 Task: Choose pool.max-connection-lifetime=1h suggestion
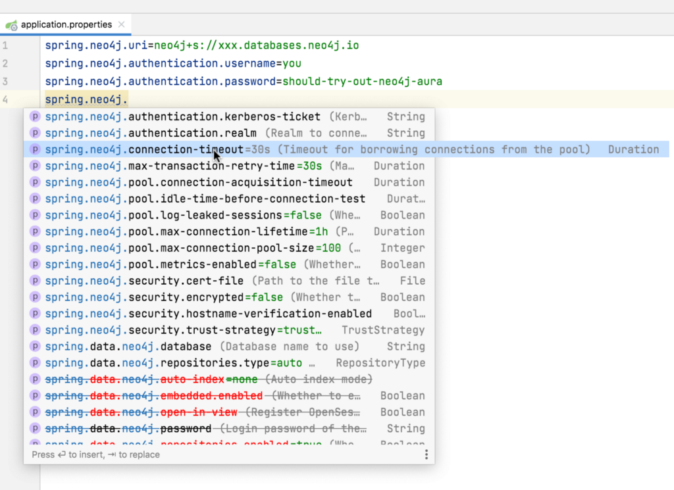coord(229,232)
